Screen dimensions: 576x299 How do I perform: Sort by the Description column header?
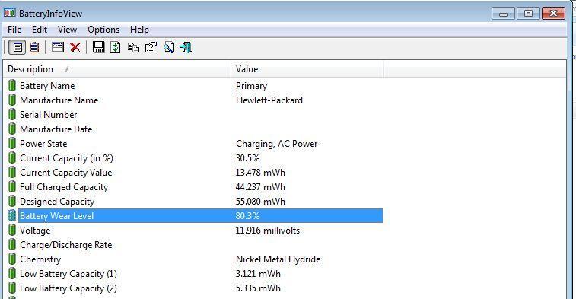click(x=117, y=69)
